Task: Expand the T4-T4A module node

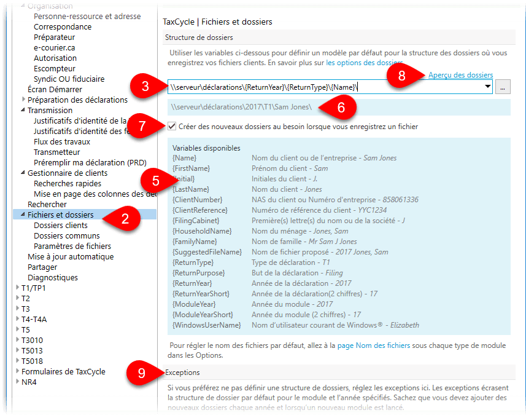Action: tap(17, 319)
